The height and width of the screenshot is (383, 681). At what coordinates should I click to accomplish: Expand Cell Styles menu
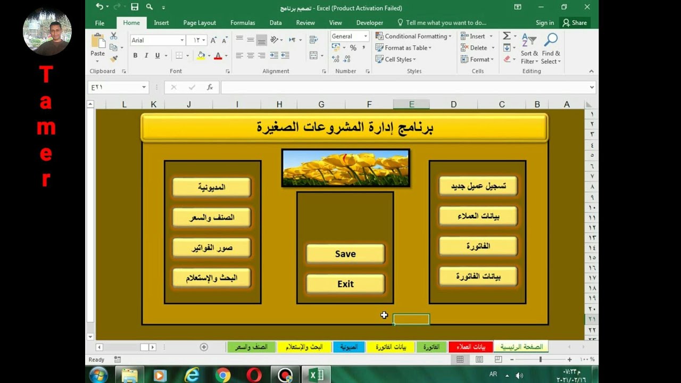(396, 60)
